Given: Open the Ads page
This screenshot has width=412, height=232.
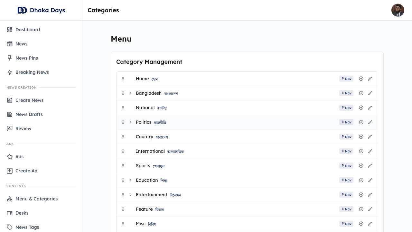Looking at the screenshot, I should 41,157.
